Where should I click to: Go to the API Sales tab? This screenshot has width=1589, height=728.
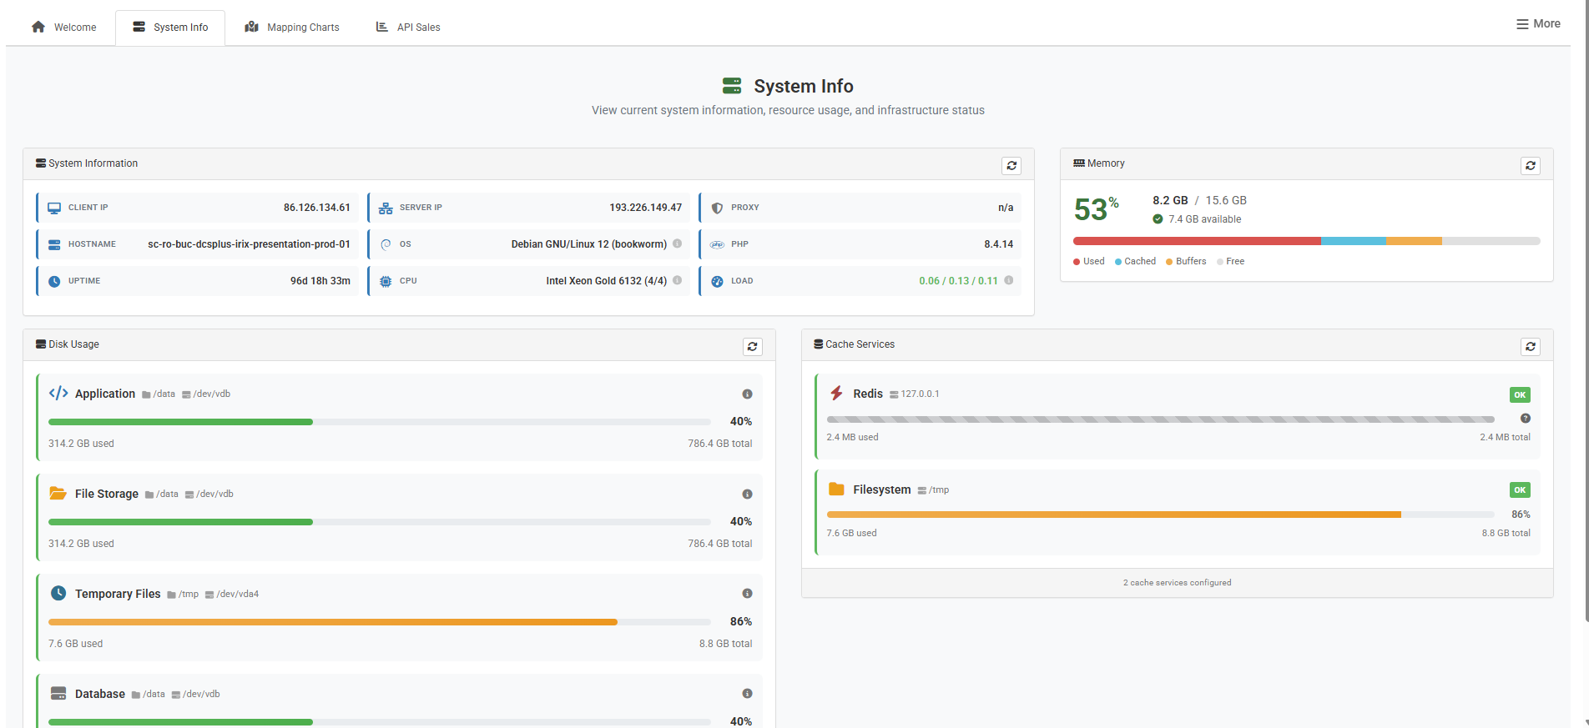point(408,28)
